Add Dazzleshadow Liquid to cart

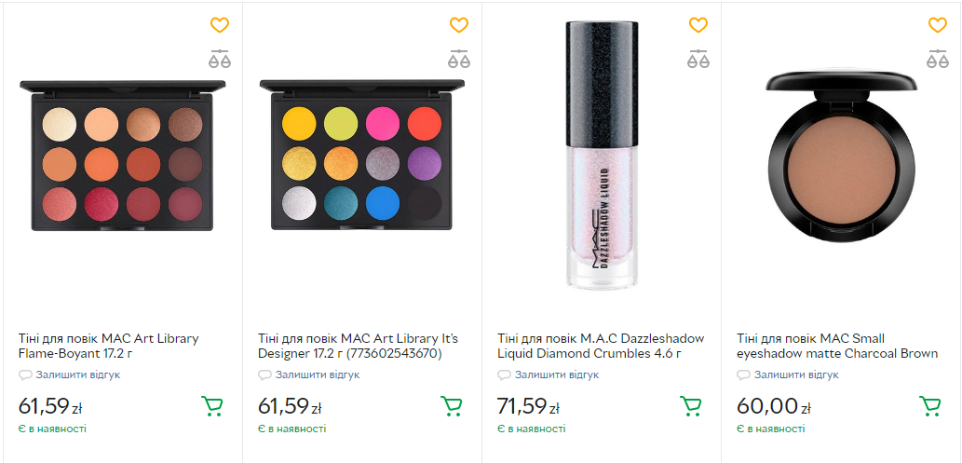(691, 406)
